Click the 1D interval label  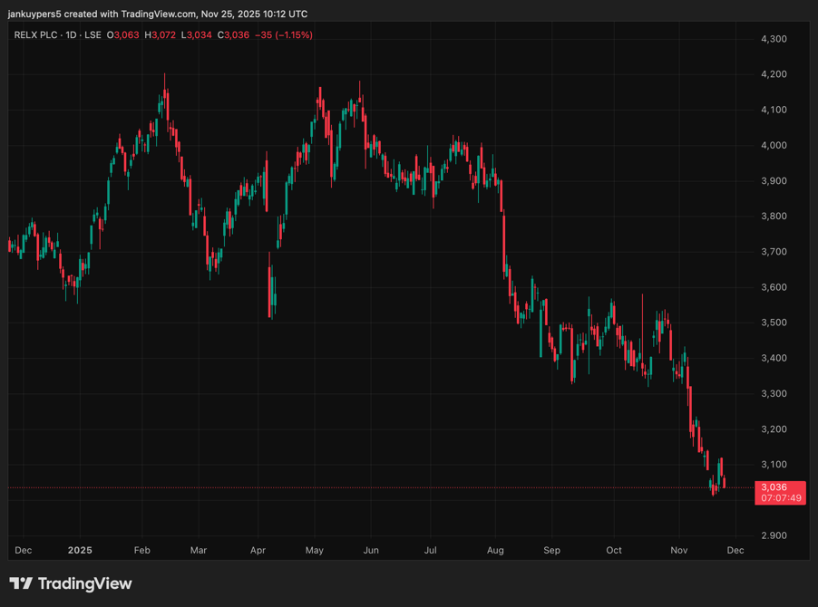71,35
